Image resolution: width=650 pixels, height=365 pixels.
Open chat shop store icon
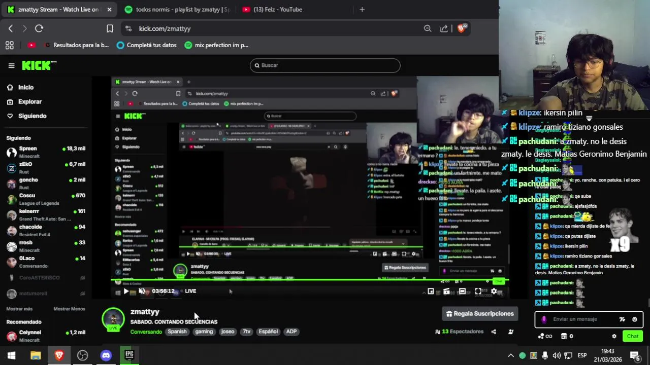tap(564, 336)
